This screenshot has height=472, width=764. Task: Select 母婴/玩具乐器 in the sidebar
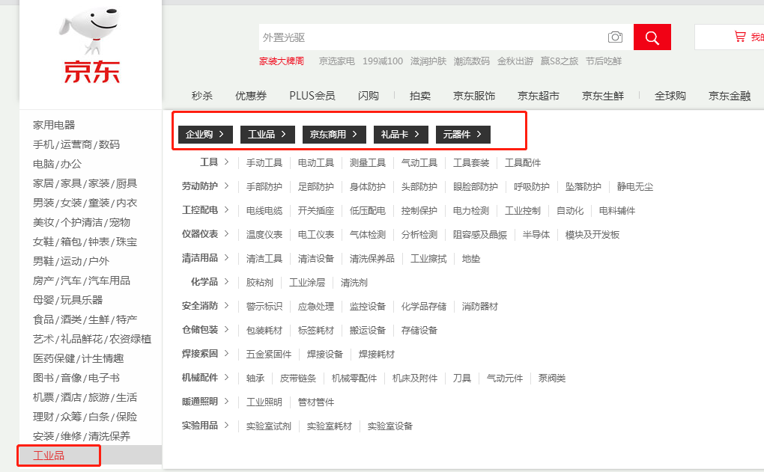(67, 300)
